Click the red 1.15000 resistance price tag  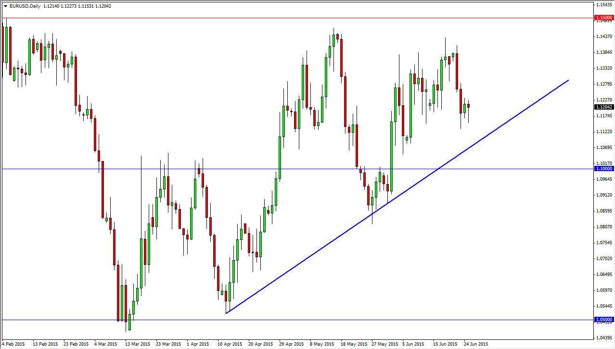point(603,17)
